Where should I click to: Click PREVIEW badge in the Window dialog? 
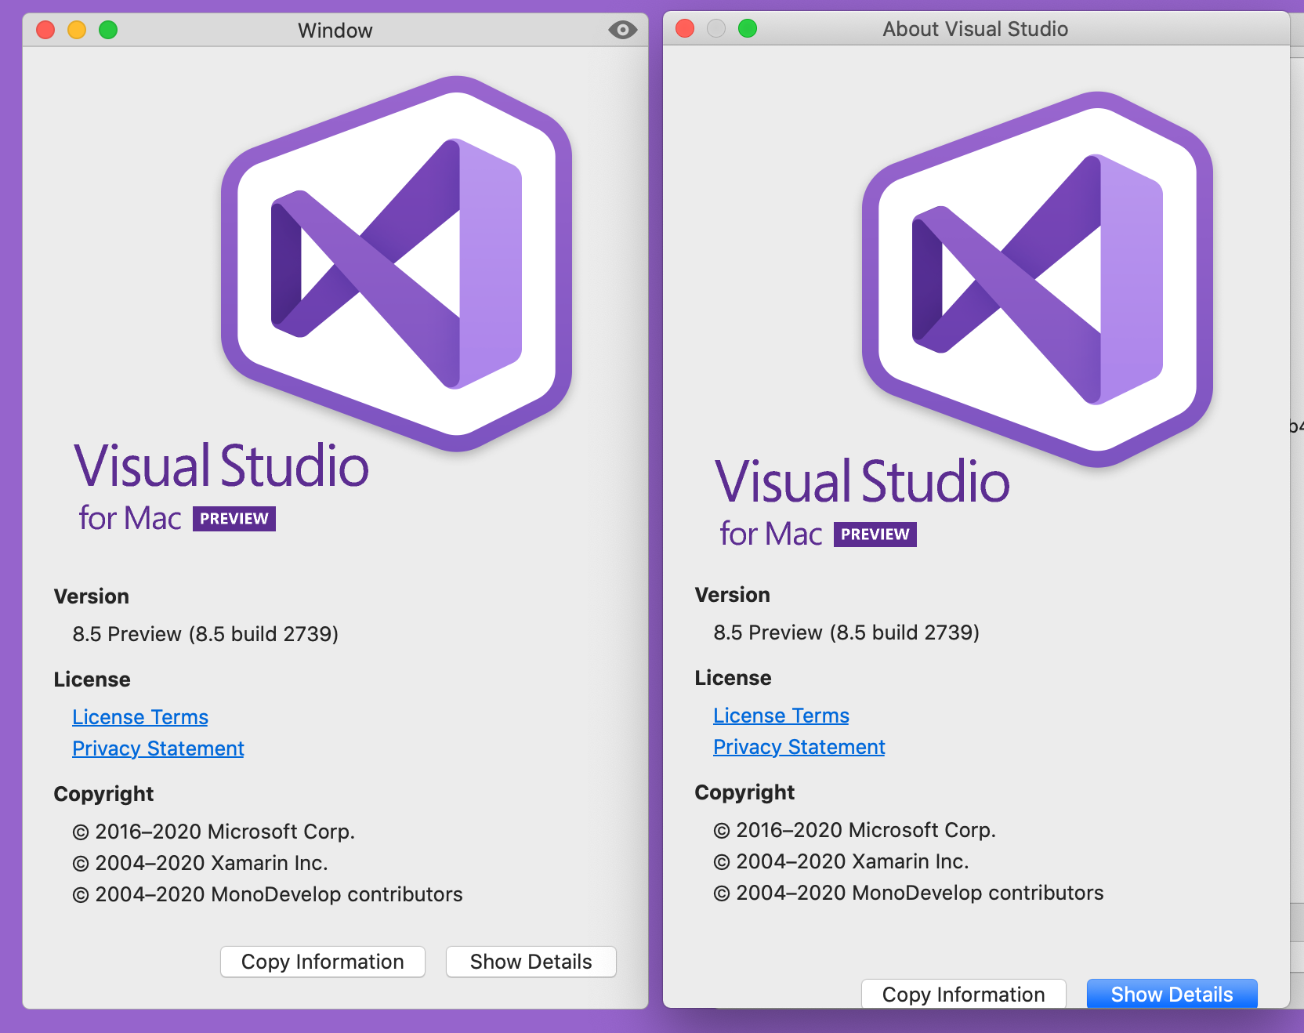[x=234, y=519]
